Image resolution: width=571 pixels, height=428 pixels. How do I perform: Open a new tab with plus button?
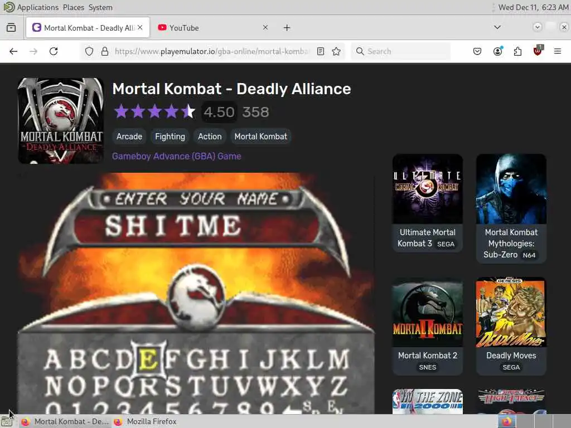pos(287,28)
